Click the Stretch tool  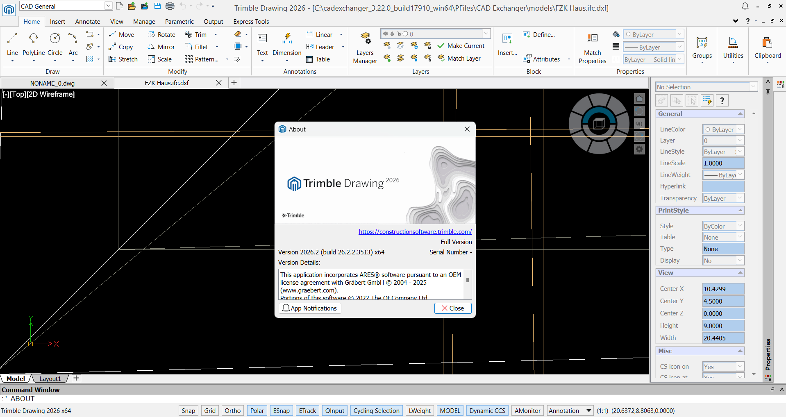(123, 59)
